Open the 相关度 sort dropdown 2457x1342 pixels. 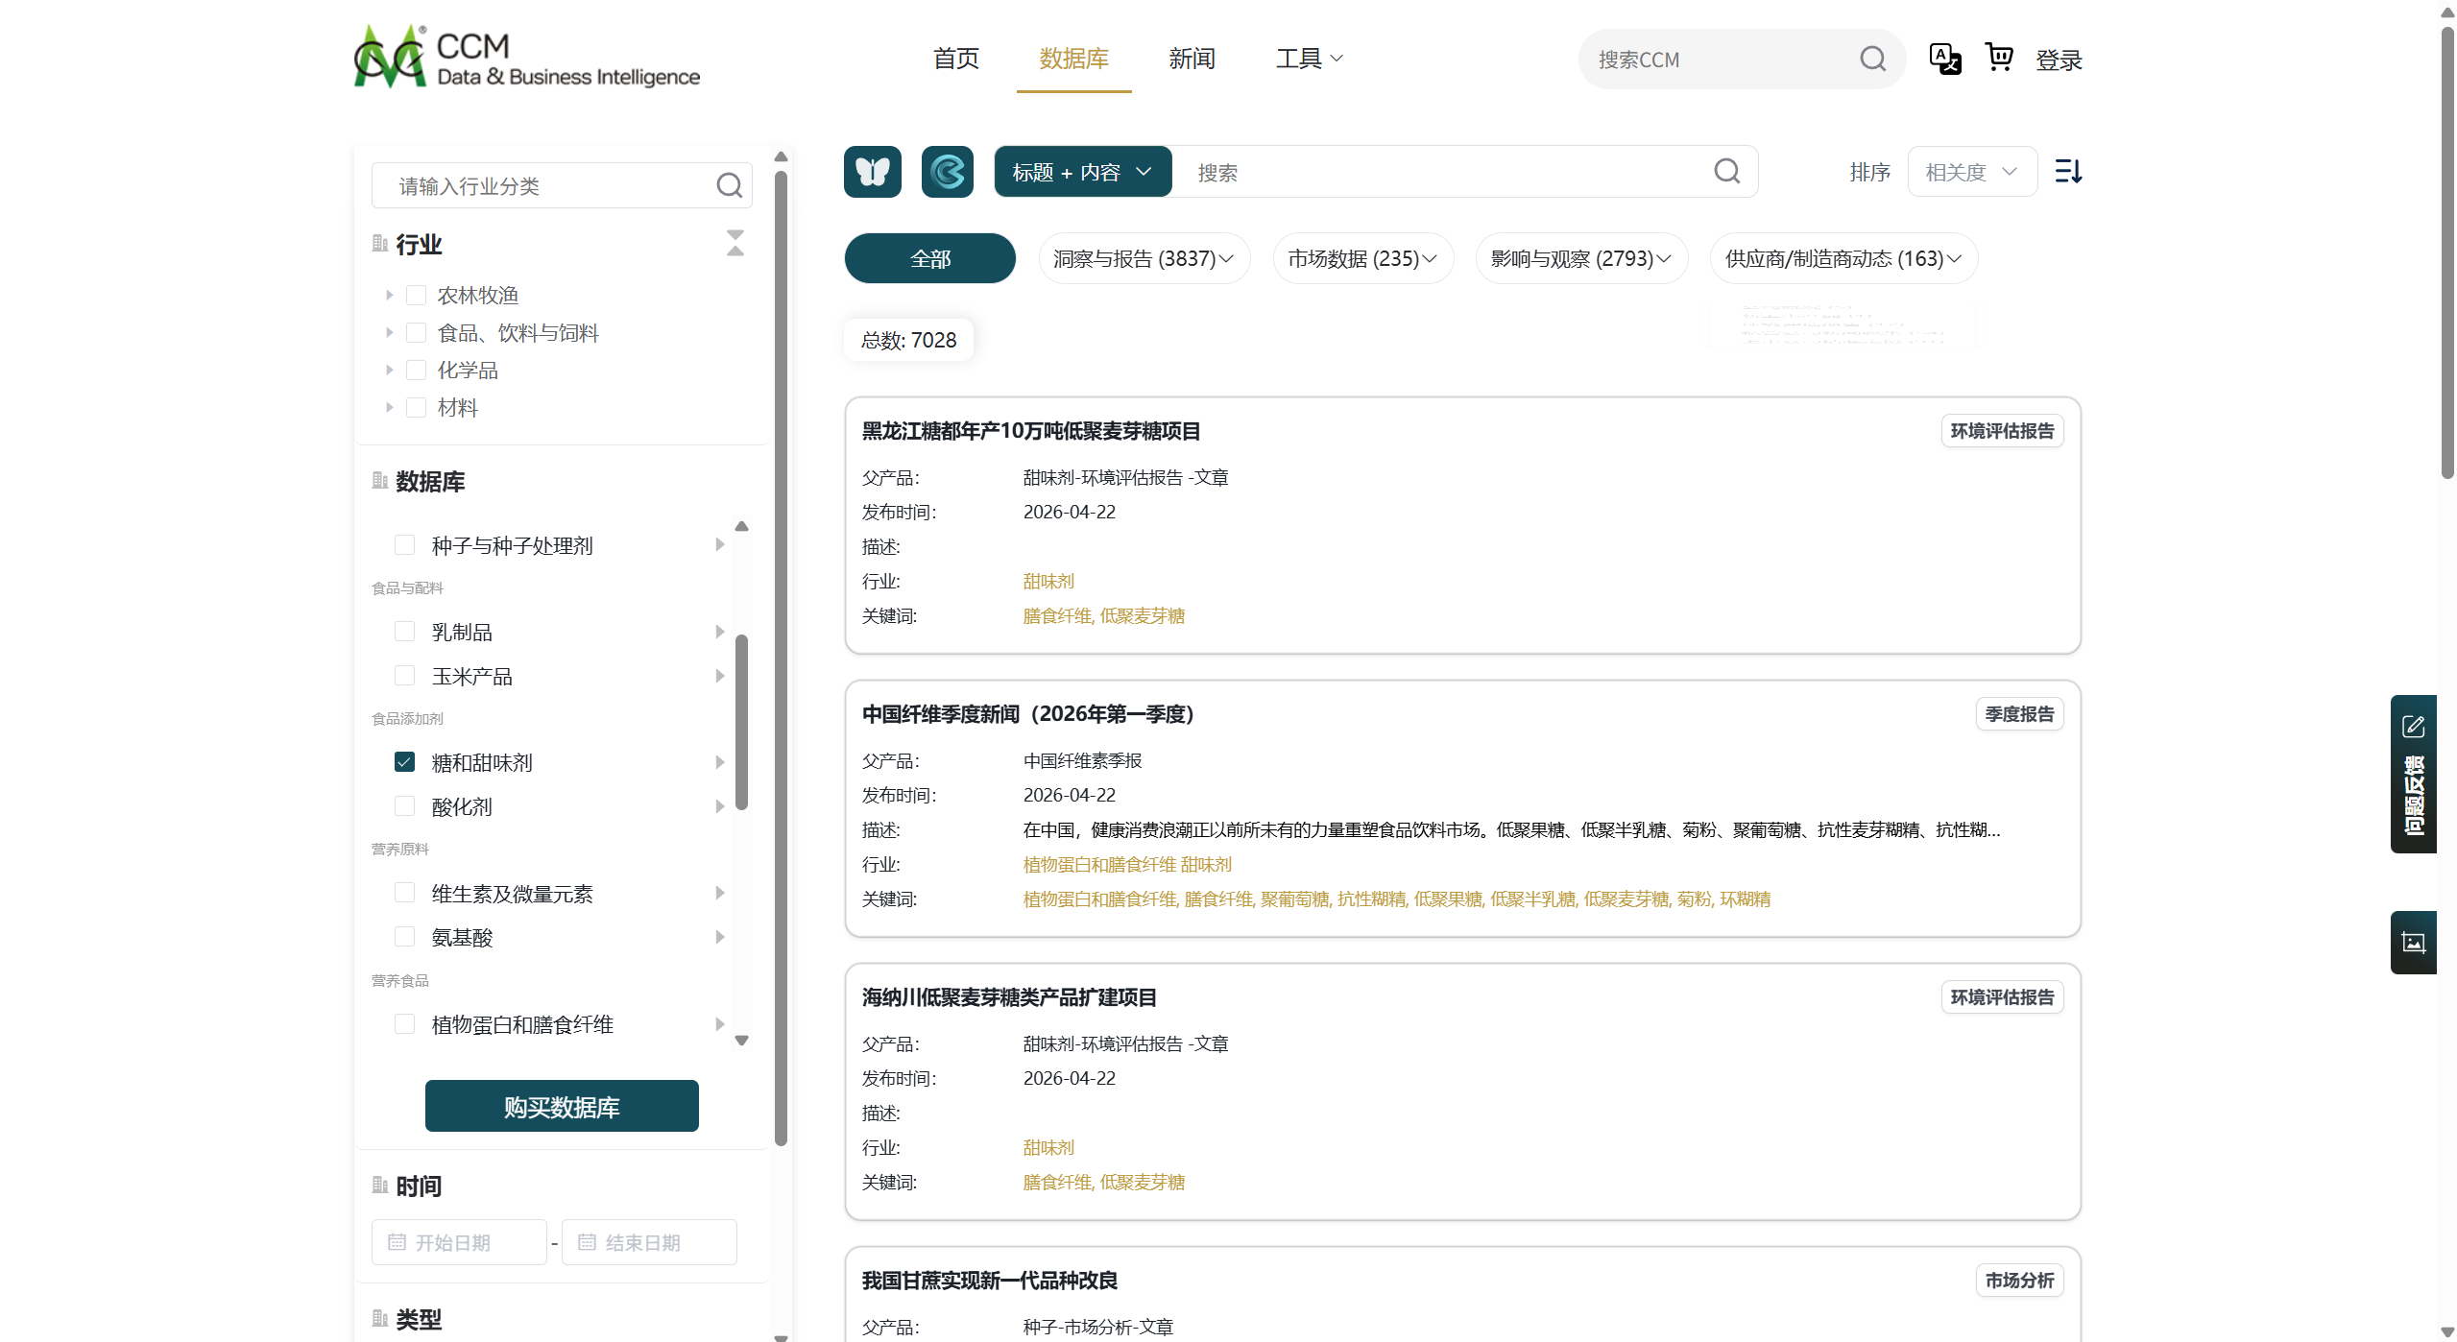pos(1971,172)
